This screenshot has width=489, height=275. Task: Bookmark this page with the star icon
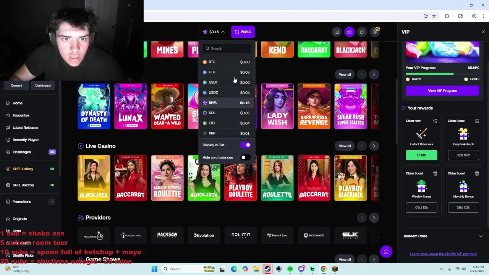tap(434, 16)
